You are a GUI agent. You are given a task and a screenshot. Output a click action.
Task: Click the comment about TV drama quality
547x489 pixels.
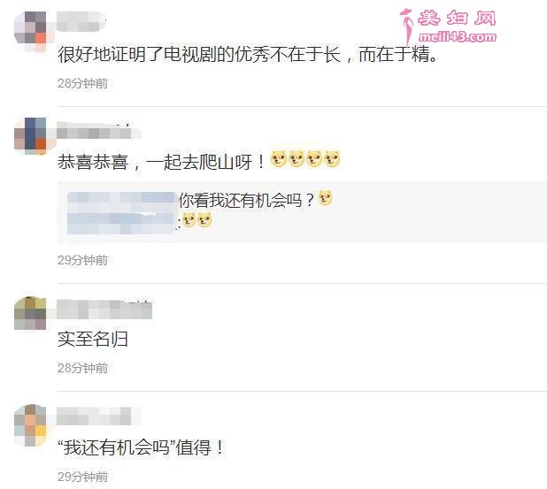point(247,55)
